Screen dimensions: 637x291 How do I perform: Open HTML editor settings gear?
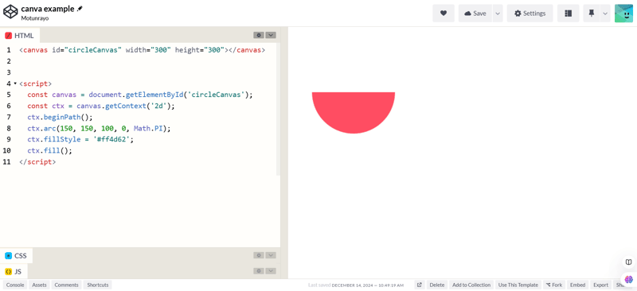(259, 35)
